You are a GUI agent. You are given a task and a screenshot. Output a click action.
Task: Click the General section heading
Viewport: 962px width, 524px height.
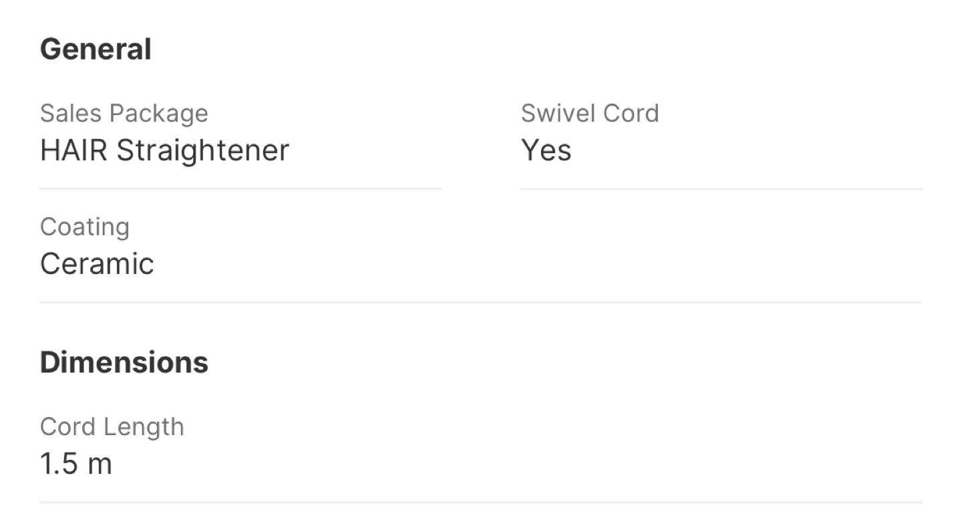pyautogui.click(x=96, y=50)
